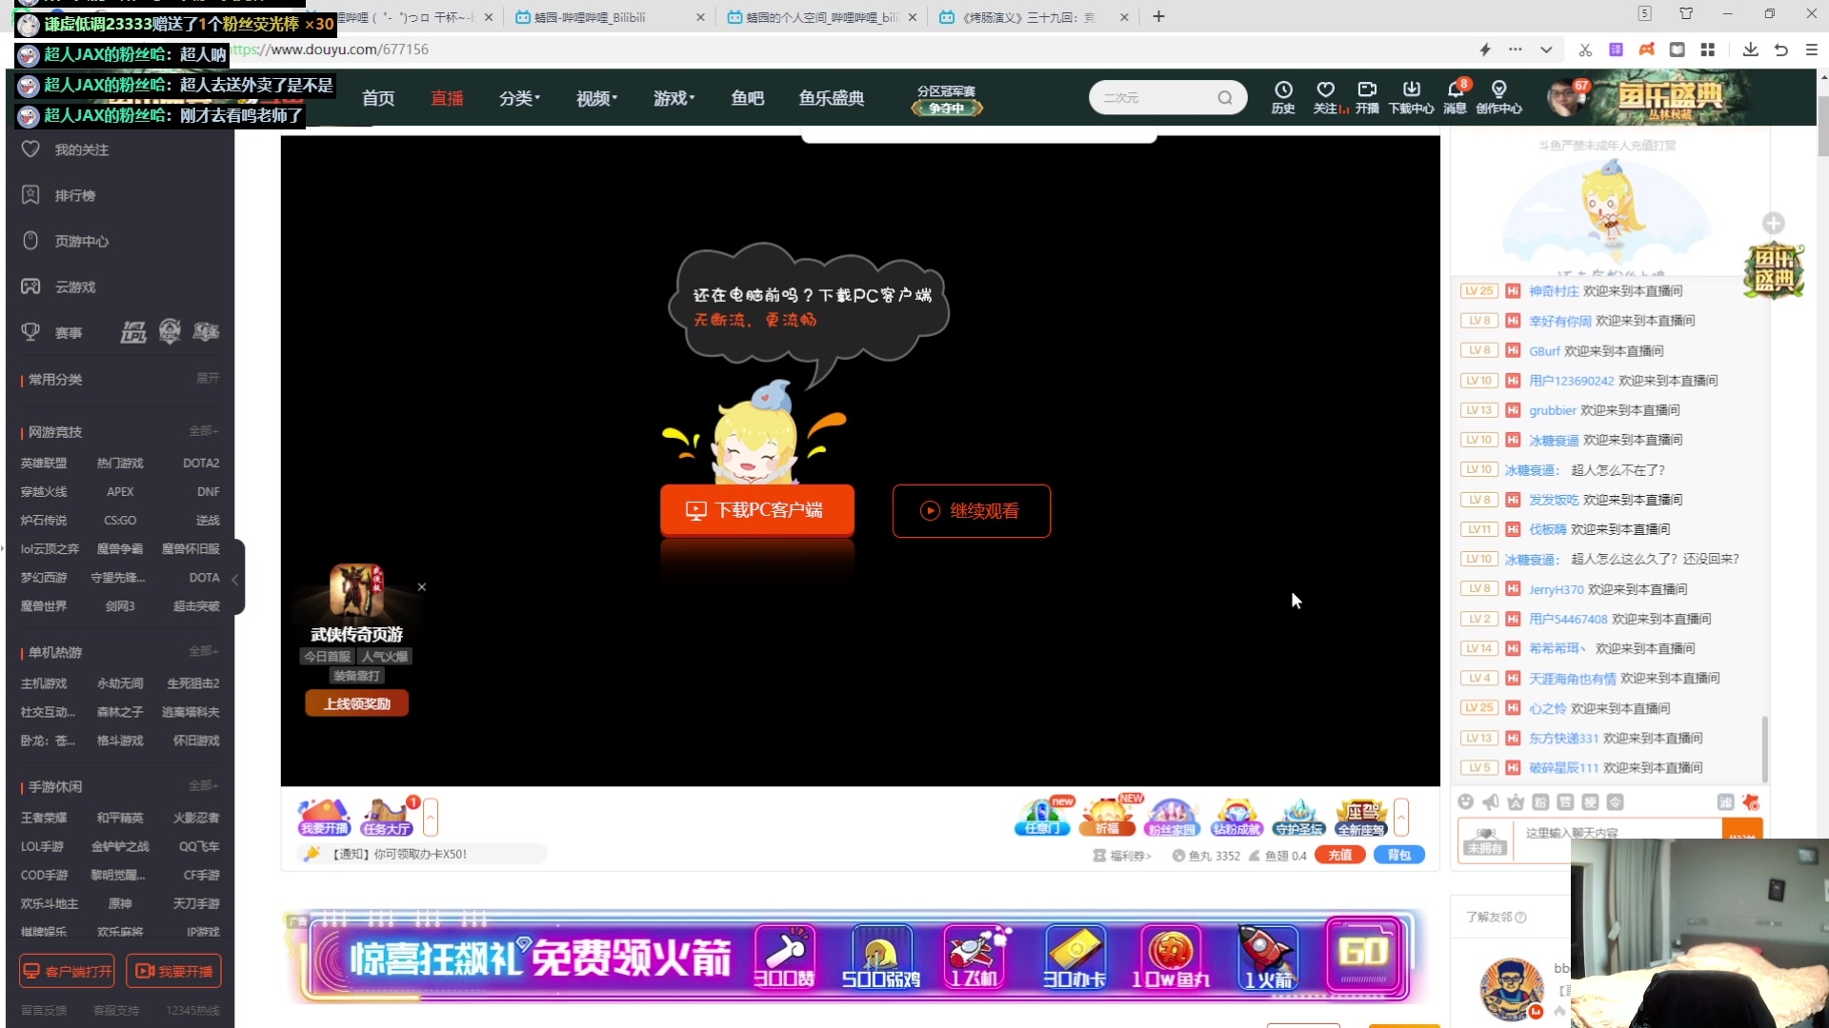The image size is (1829, 1028).
Task: Toggle the red splat effects icon in chat
Action: coord(1751,802)
